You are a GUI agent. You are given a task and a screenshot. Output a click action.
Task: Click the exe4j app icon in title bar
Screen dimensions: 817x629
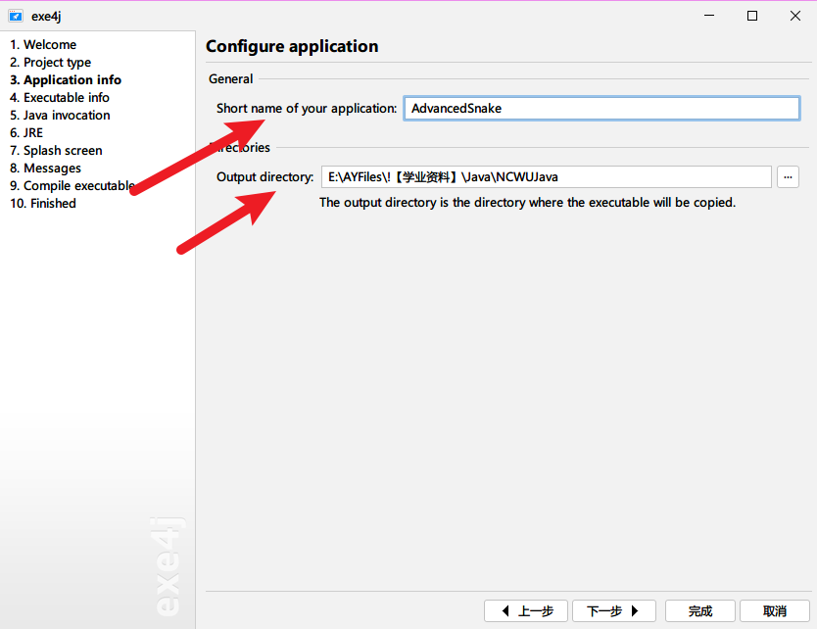click(x=16, y=16)
